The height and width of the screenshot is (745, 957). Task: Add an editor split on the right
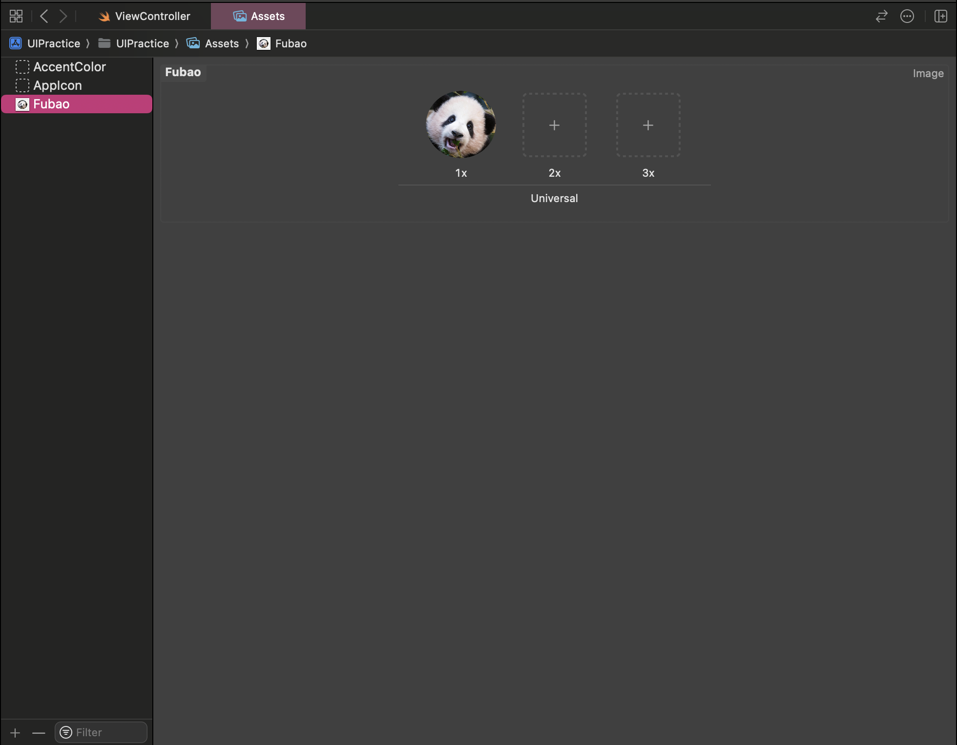940,16
